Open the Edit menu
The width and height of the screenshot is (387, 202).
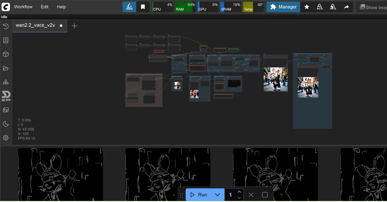[44, 7]
